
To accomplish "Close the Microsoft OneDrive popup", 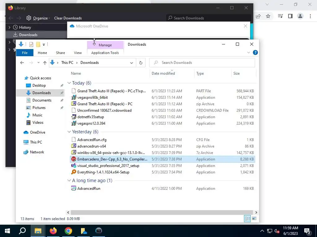I will point(245,26).
